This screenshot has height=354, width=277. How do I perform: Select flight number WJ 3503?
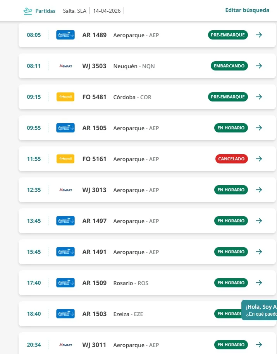click(x=95, y=66)
